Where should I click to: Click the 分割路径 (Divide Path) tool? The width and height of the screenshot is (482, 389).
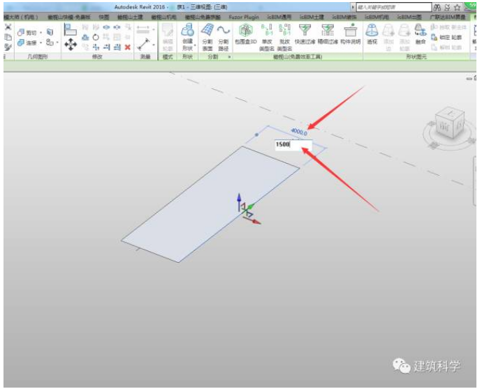click(224, 37)
